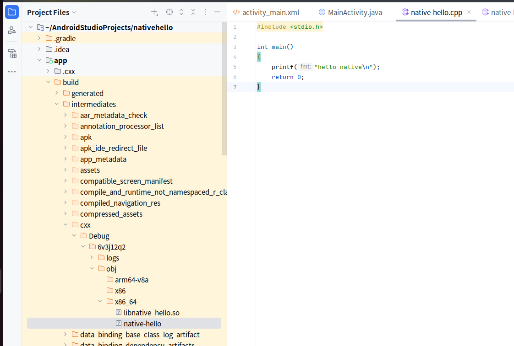Expand the app_metadata folder
This screenshot has width=514, height=346.
tap(66, 159)
